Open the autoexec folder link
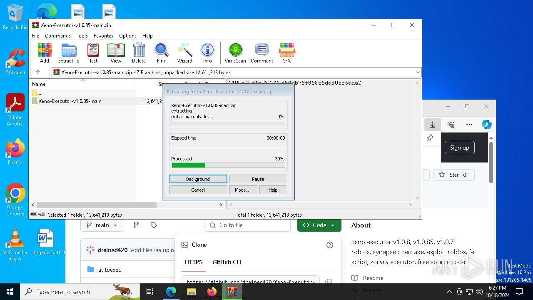The image size is (533, 300). coord(110,270)
